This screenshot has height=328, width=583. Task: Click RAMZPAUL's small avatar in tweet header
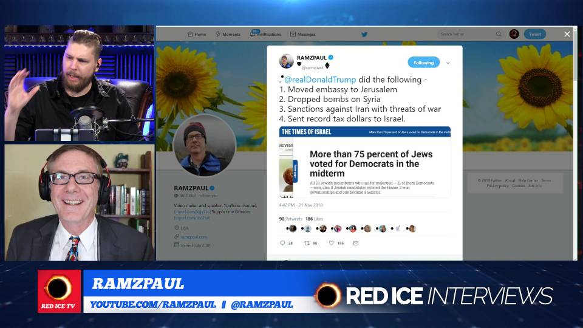coord(287,61)
